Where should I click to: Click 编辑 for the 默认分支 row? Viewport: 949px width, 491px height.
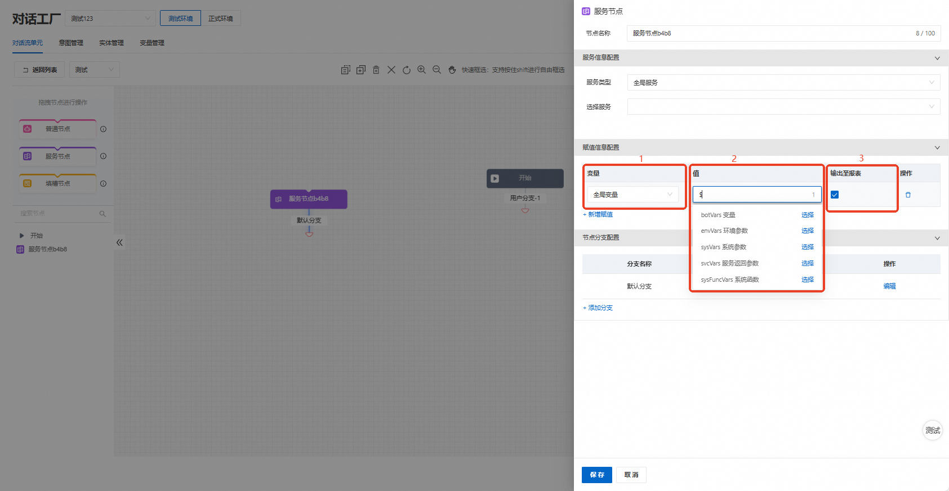[889, 286]
